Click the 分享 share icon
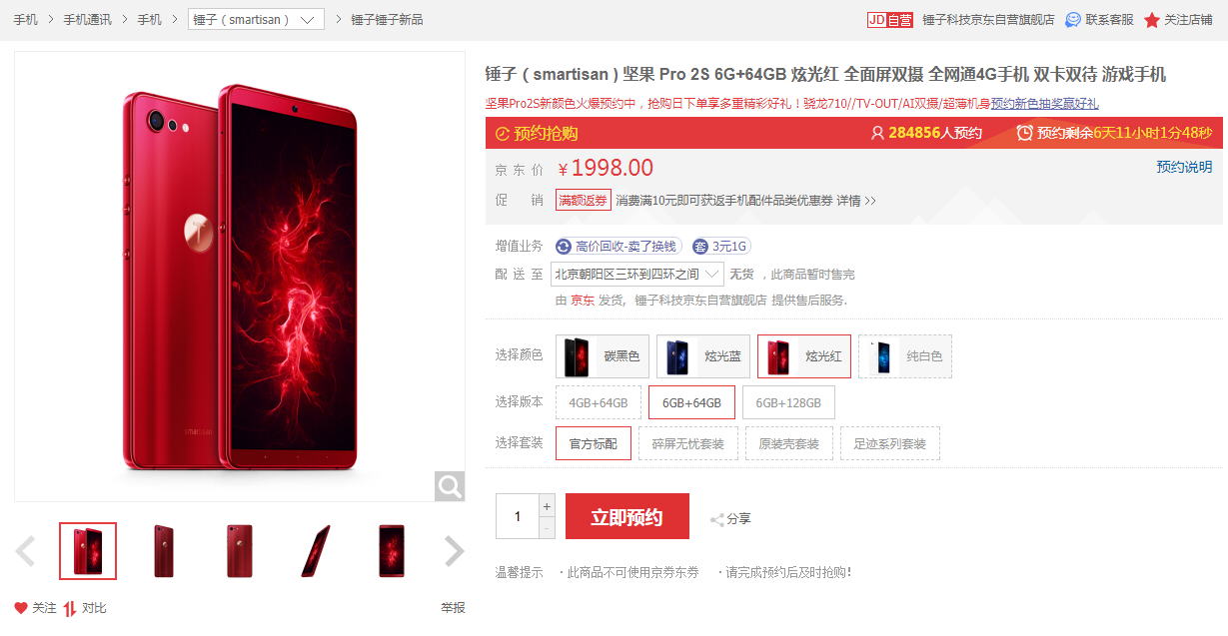The image size is (1228, 636). pos(716,519)
